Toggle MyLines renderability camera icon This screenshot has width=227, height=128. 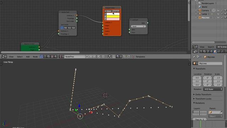[225, 17]
